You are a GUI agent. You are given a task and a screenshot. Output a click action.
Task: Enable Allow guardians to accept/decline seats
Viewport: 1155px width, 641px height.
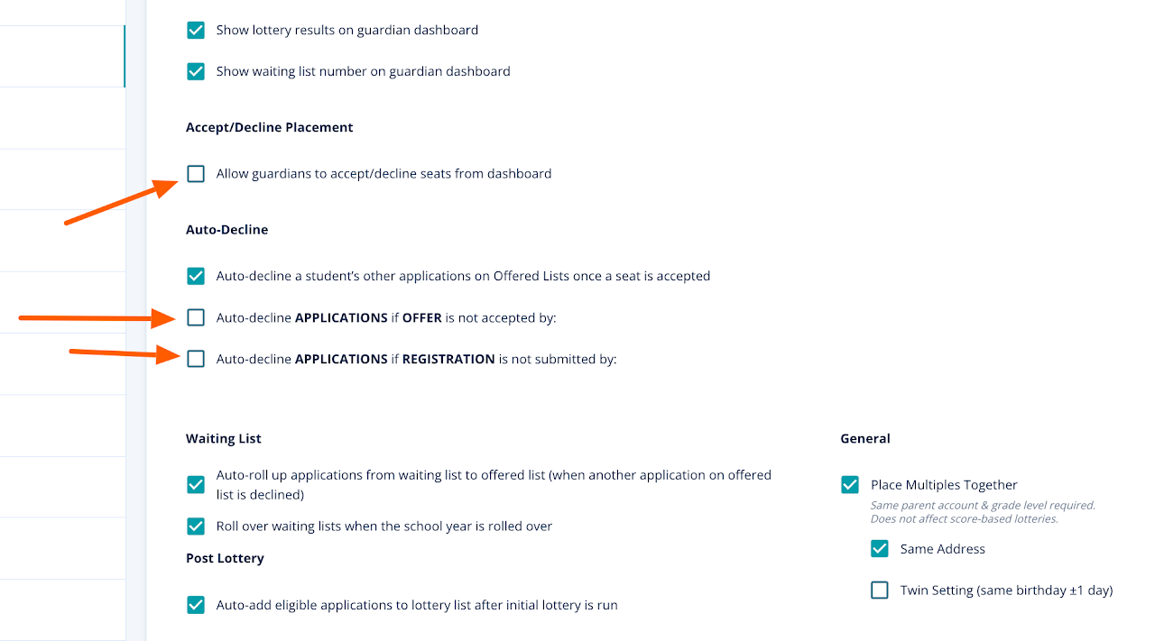[x=196, y=174]
